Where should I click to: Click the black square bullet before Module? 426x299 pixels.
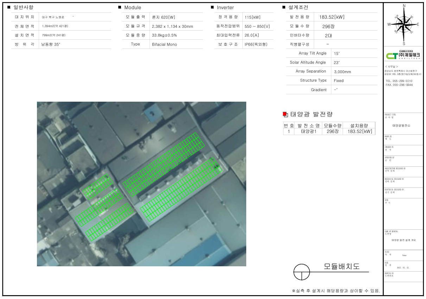coord(120,7)
